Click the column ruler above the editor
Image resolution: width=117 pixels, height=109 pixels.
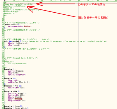tap(61, 1)
